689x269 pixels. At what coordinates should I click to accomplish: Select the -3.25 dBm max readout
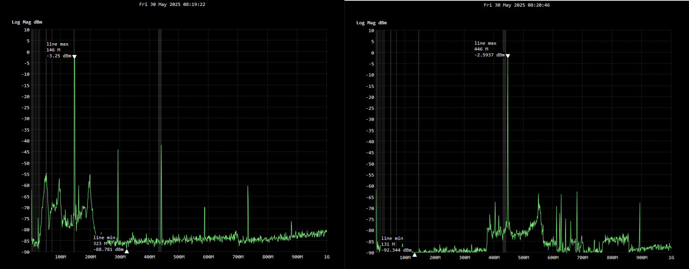[x=59, y=56]
